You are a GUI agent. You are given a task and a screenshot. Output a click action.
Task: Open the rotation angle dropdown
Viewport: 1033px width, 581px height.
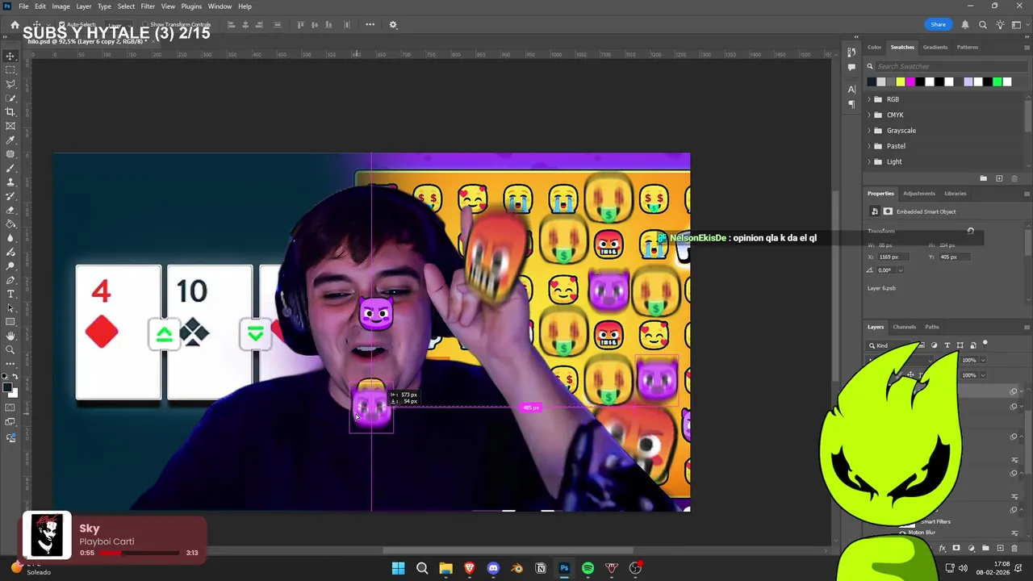click(x=901, y=270)
